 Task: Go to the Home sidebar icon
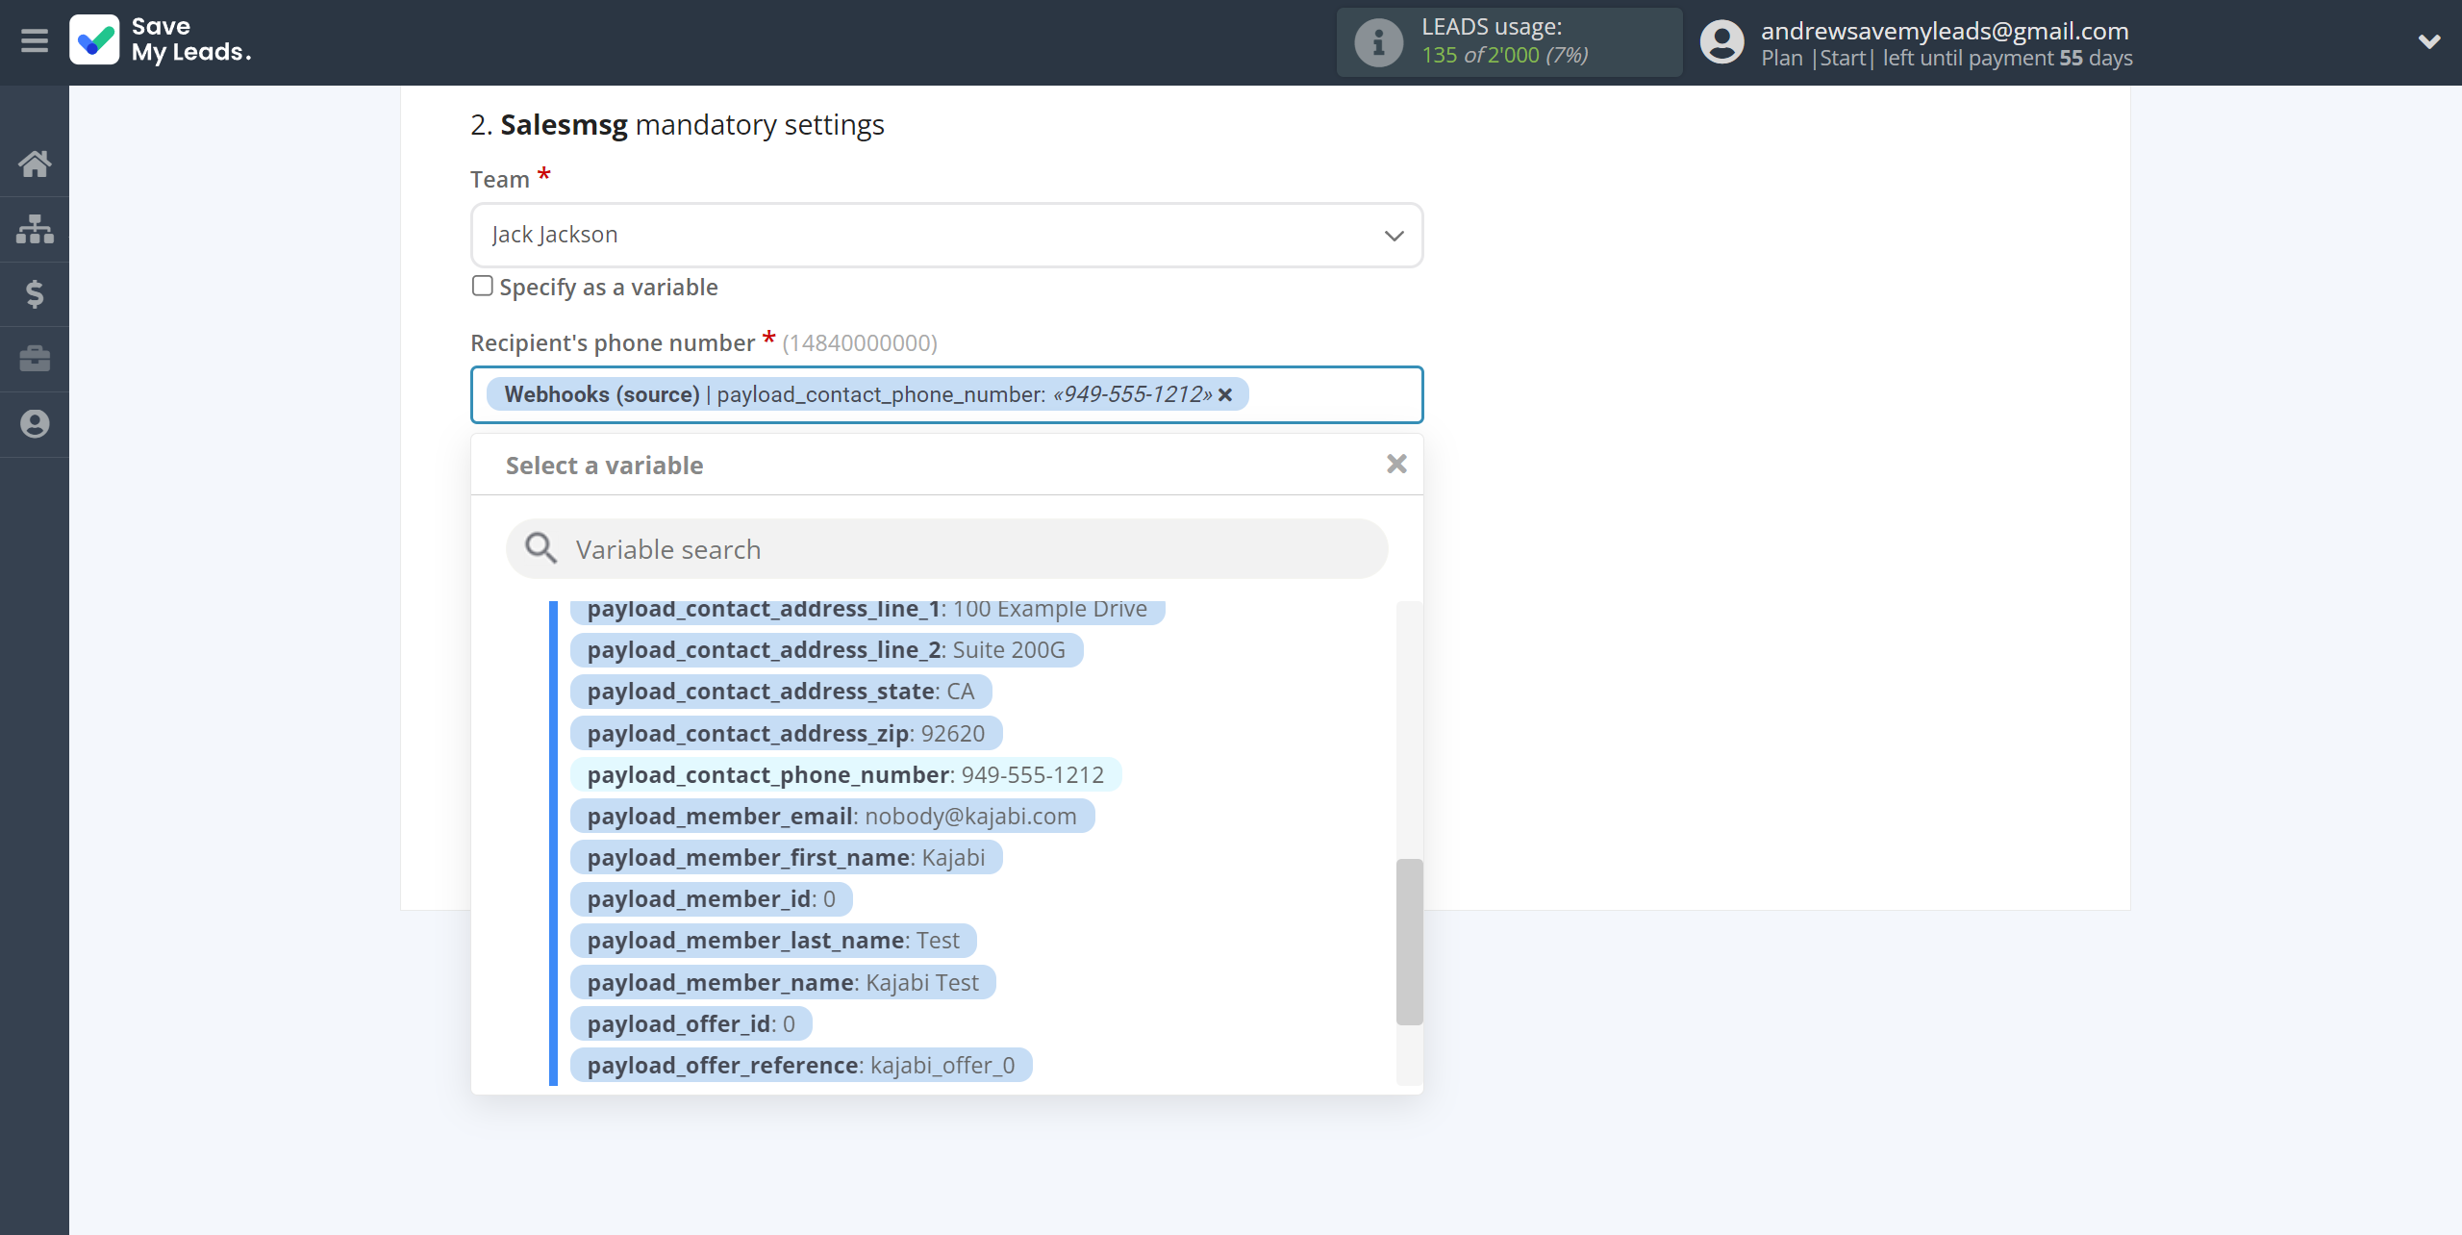click(35, 164)
